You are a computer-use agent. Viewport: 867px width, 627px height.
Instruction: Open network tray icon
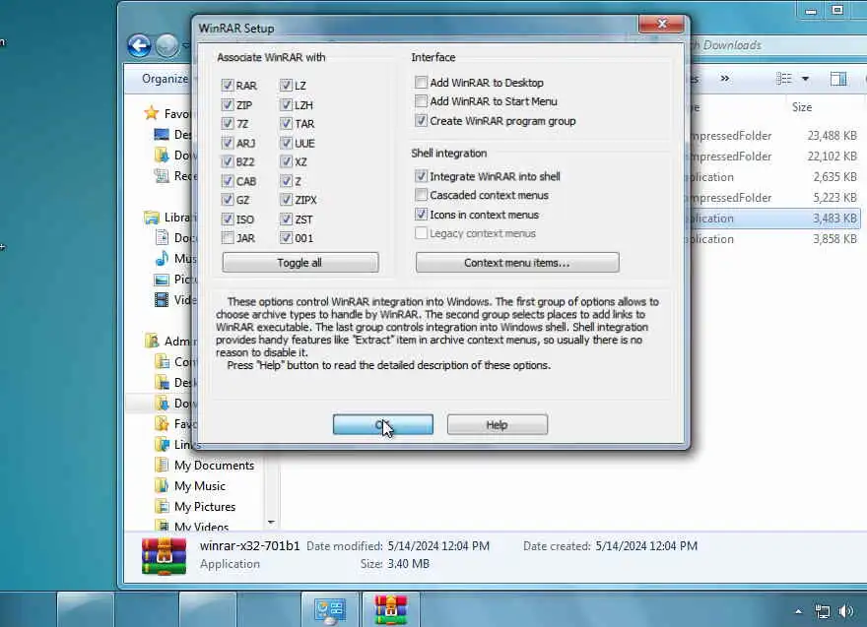pos(823,611)
